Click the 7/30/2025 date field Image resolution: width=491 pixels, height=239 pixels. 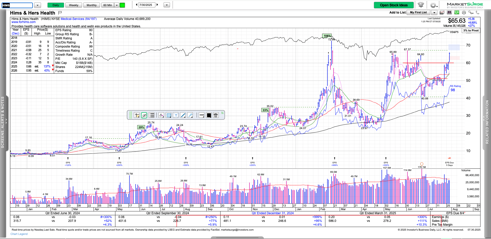(147, 5)
